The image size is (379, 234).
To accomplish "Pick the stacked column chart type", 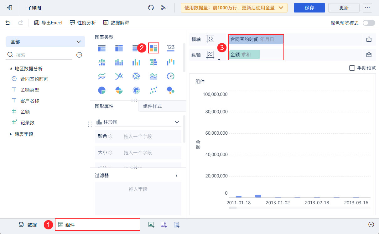I will (x=119, y=62).
